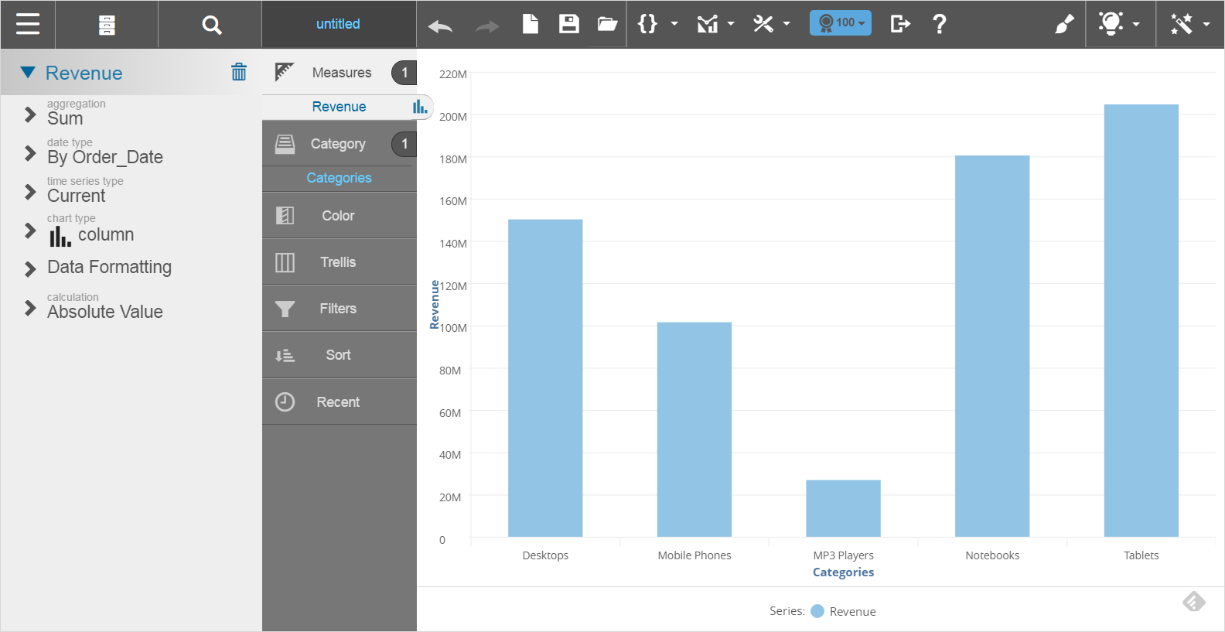This screenshot has height=632, width=1225.
Task: Create a new blank report document
Action: coord(531,24)
